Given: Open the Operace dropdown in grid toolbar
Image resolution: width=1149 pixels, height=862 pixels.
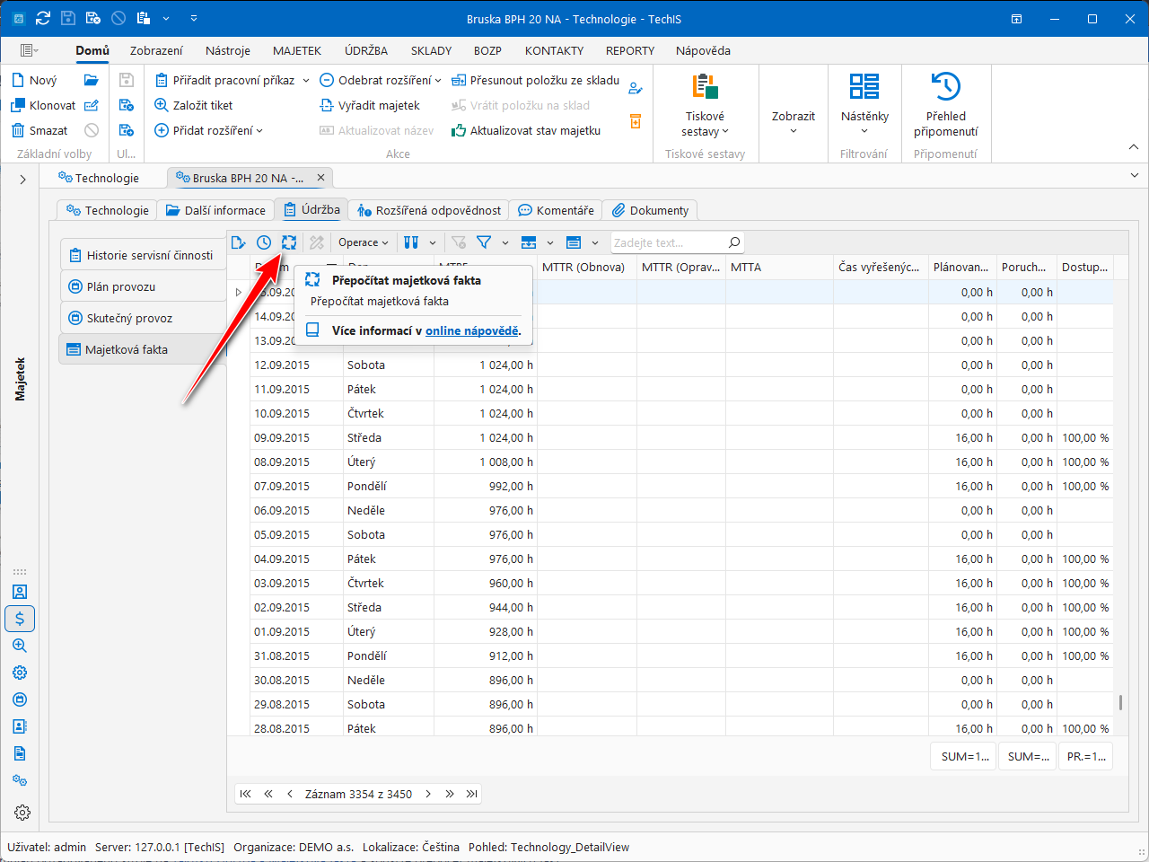Looking at the screenshot, I should point(364,242).
